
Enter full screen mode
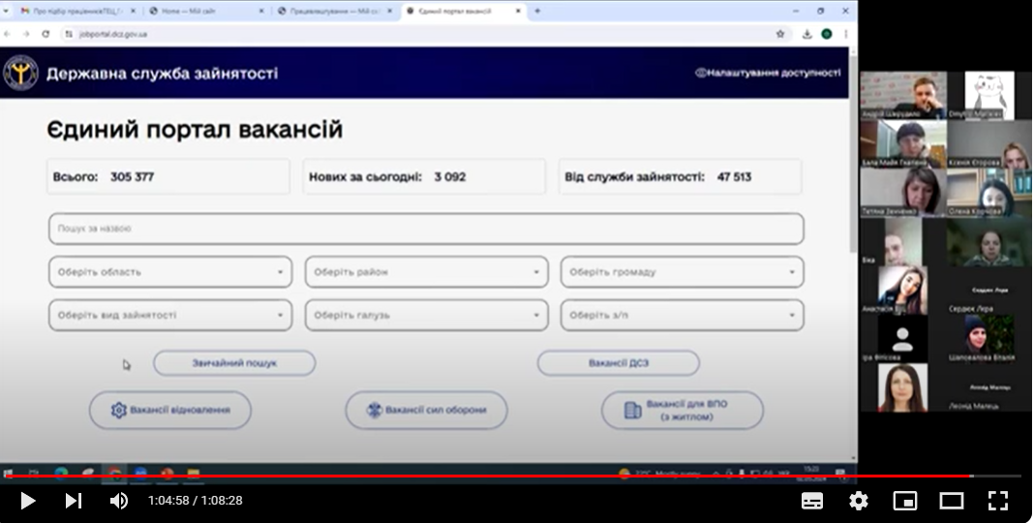998,501
